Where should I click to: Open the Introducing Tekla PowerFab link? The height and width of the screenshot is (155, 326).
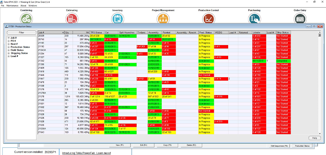pos(86,153)
